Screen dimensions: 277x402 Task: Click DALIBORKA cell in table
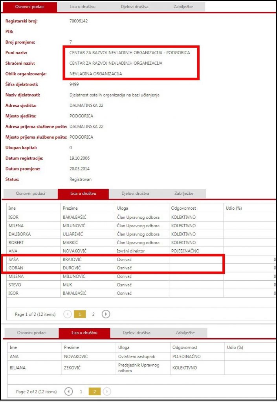pyautogui.click(x=34, y=234)
